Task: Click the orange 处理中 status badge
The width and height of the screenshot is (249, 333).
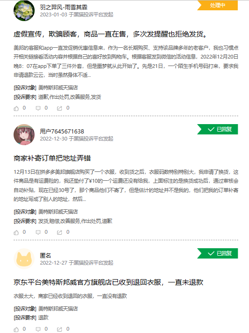Action: (218, 5)
